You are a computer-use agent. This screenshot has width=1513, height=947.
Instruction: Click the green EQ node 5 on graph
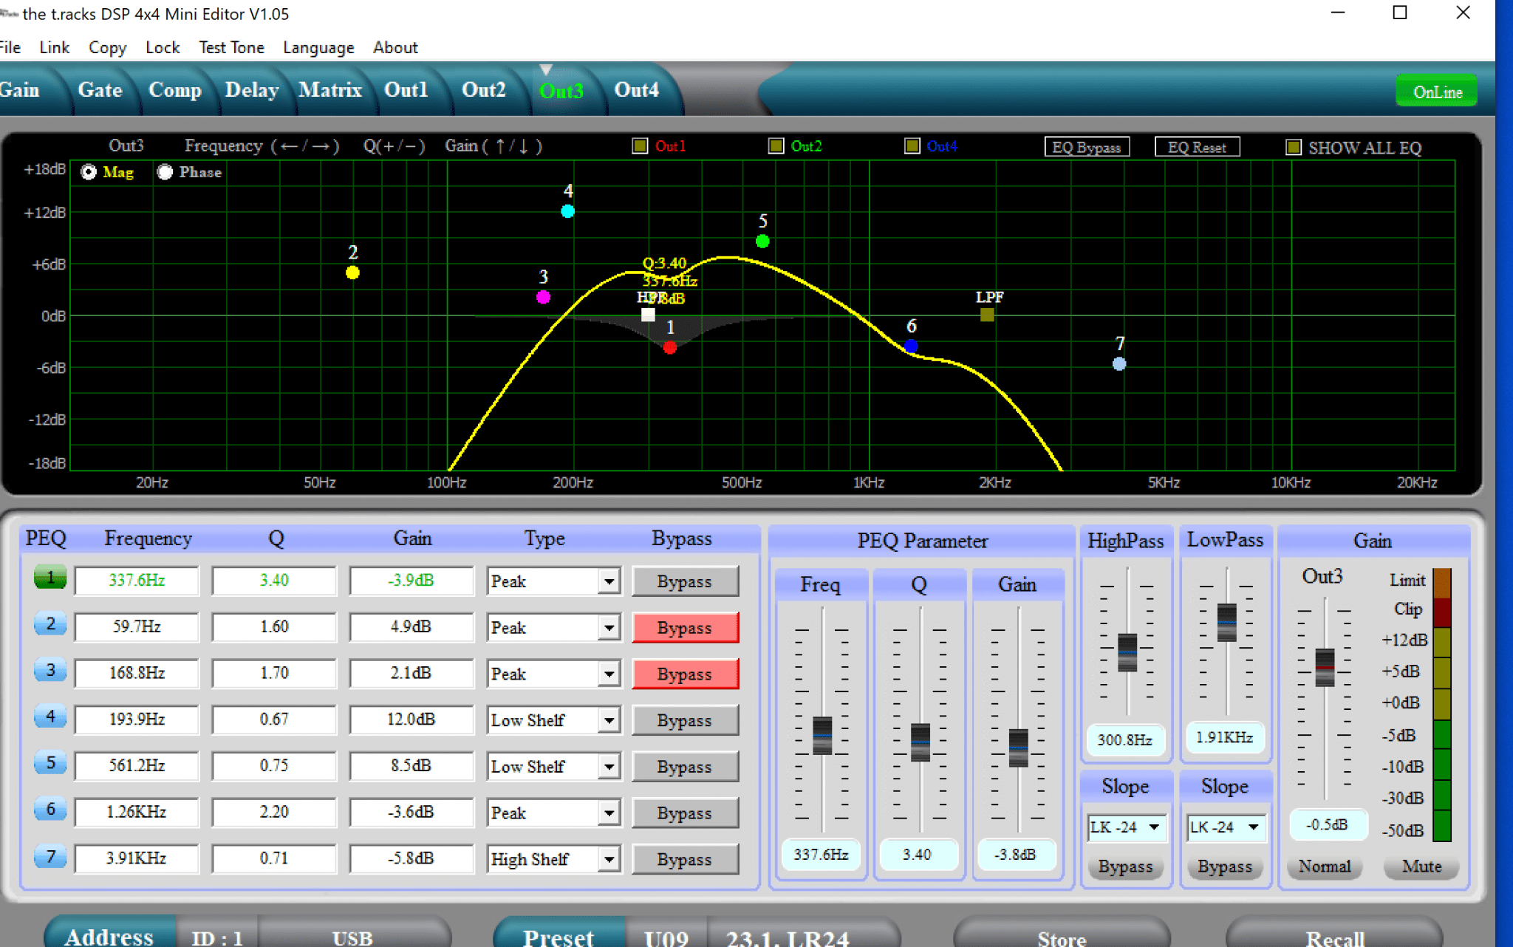point(762,241)
